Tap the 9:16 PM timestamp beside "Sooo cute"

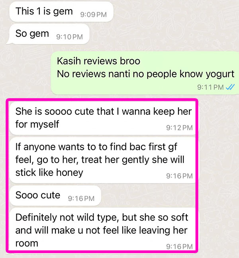(81, 199)
